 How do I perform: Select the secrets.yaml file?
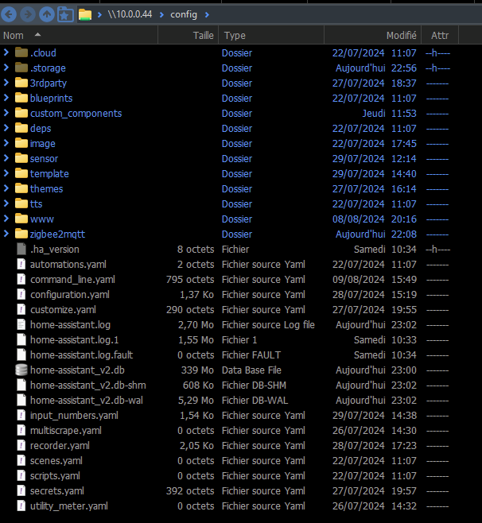(x=56, y=491)
